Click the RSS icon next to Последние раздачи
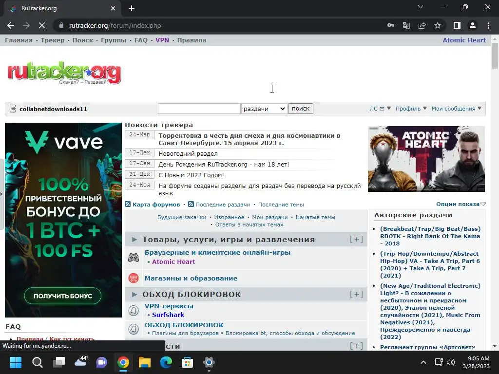Screen dimensions: 499x374 pos(191,204)
